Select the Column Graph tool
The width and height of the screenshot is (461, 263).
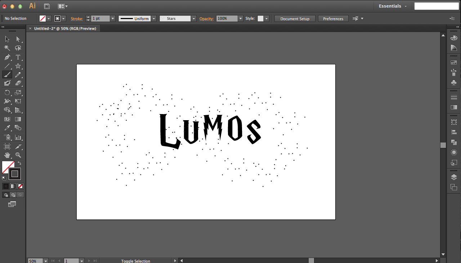(18, 137)
